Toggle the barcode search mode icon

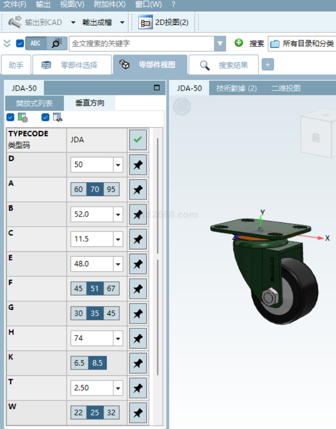coord(57,43)
